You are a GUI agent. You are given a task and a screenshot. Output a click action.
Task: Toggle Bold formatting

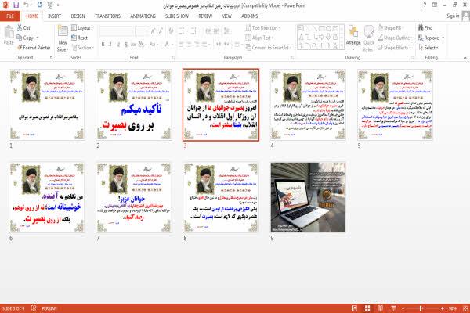tap(103, 45)
